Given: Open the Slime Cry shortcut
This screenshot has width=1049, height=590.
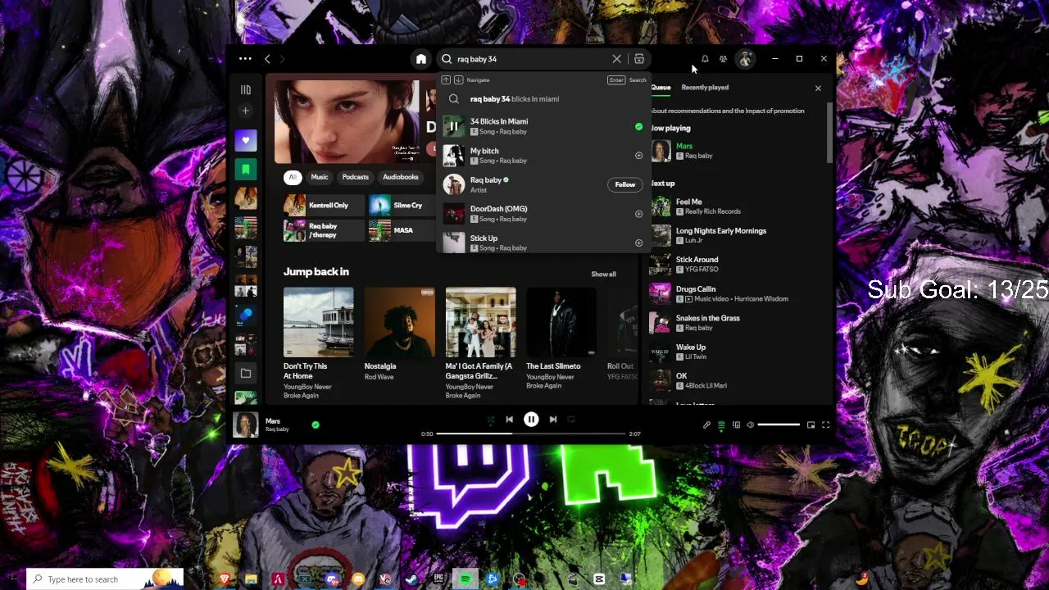Looking at the screenshot, I should point(402,206).
